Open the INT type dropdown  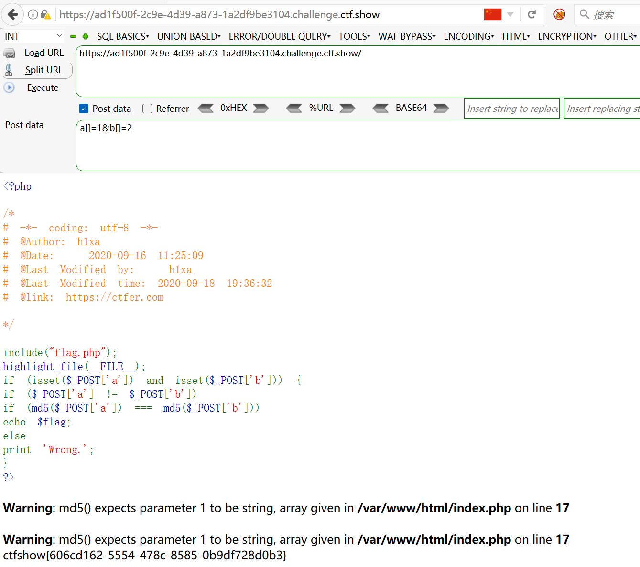pos(33,36)
